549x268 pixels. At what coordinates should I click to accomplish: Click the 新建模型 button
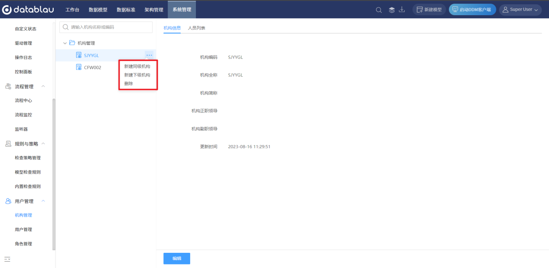point(429,10)
